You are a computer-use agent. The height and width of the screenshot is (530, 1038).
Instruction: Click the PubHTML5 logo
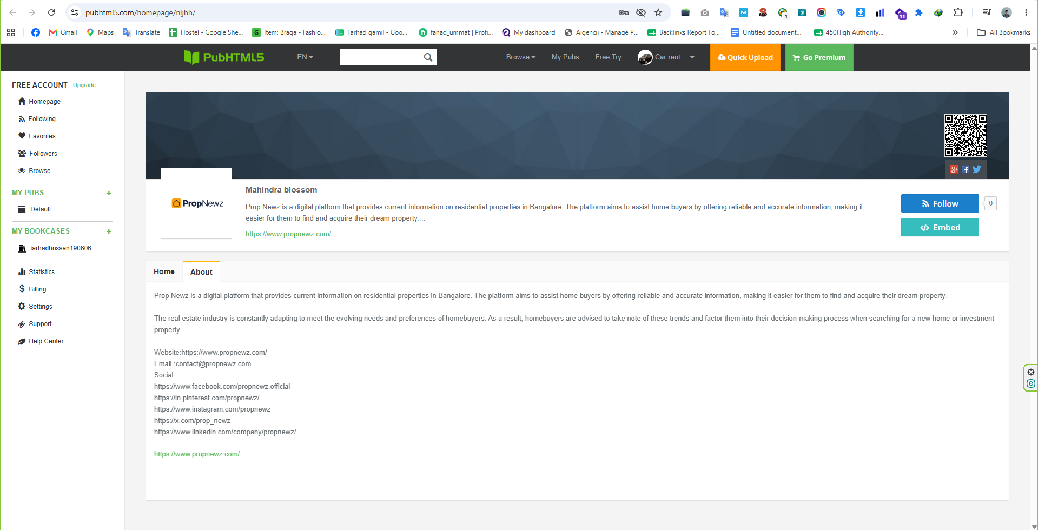[224, 57]
